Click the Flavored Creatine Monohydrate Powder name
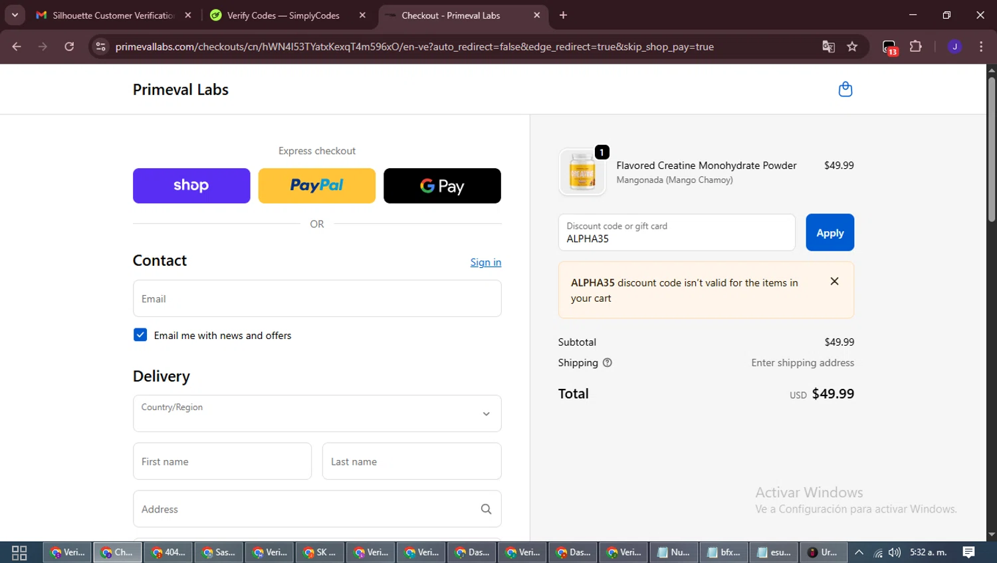This screenshot has width=997, height=563. pyautogui.click(x=706, y=166)
